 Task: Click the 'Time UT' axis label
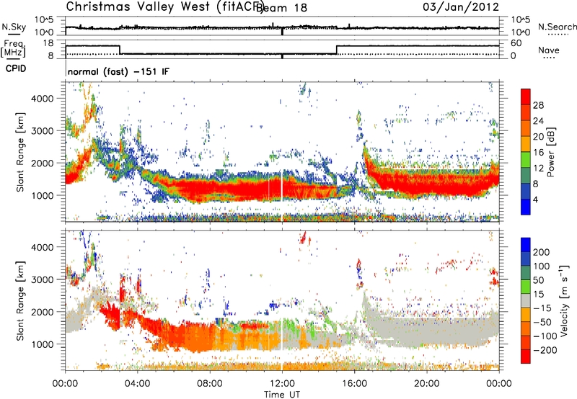click(x=282, y=394)
